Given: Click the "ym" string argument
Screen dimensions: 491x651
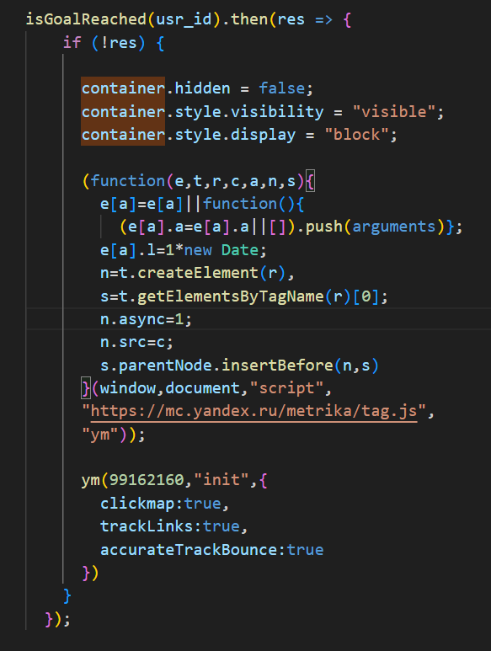Looking at the screenshot, I should 100,435.
